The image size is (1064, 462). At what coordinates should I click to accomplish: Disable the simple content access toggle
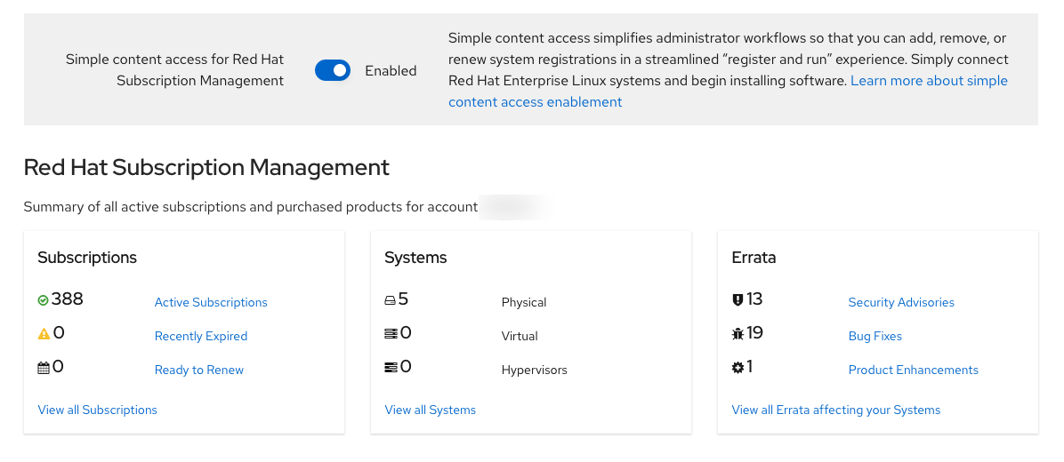click(x=333, y=70)
